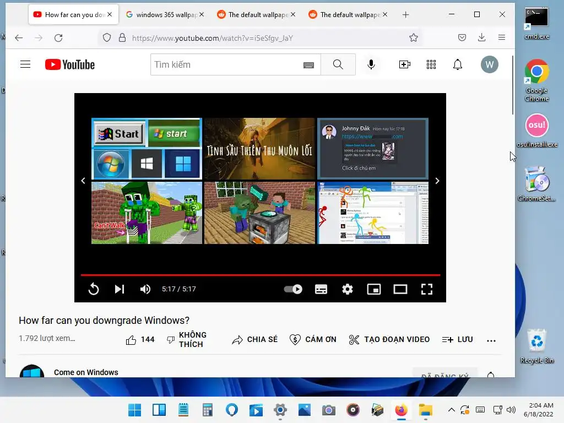The image size is (564, 423).
Task: Open Settings gear on taskbar
Action: [x=280, y=410]
